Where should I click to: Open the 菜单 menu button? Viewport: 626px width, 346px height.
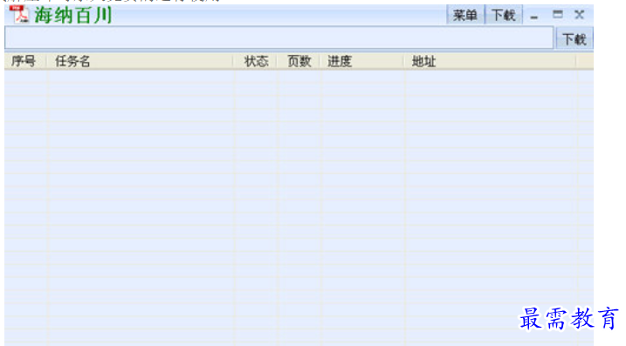click(464, 16)
